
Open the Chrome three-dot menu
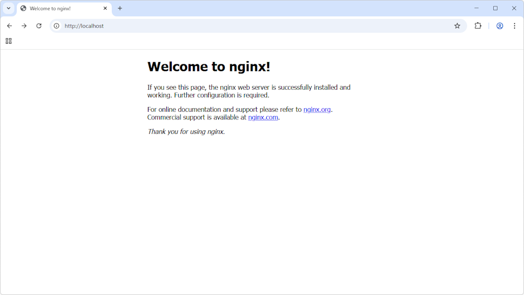tap(514, 26)
